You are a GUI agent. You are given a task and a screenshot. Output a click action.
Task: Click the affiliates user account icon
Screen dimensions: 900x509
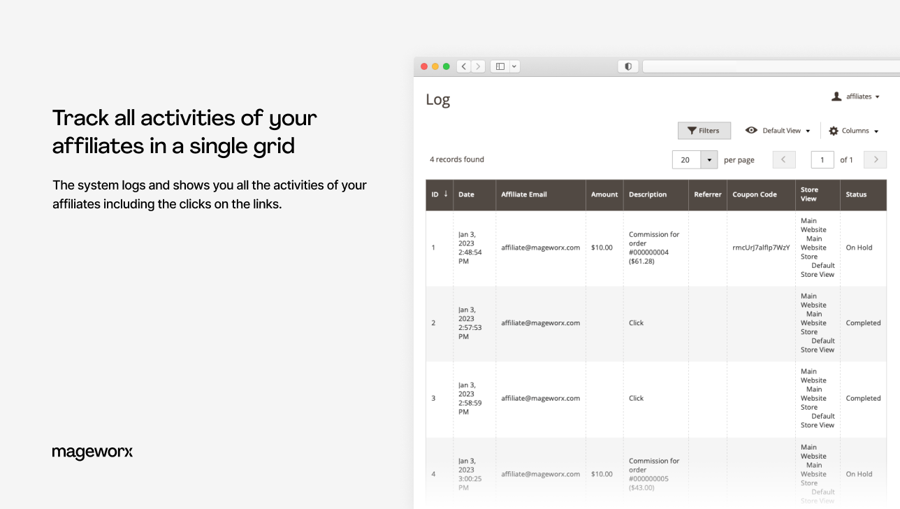[x=836, y=96]
